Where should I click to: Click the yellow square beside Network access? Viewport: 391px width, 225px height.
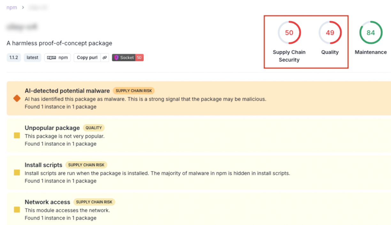click(x=17, y=210)
